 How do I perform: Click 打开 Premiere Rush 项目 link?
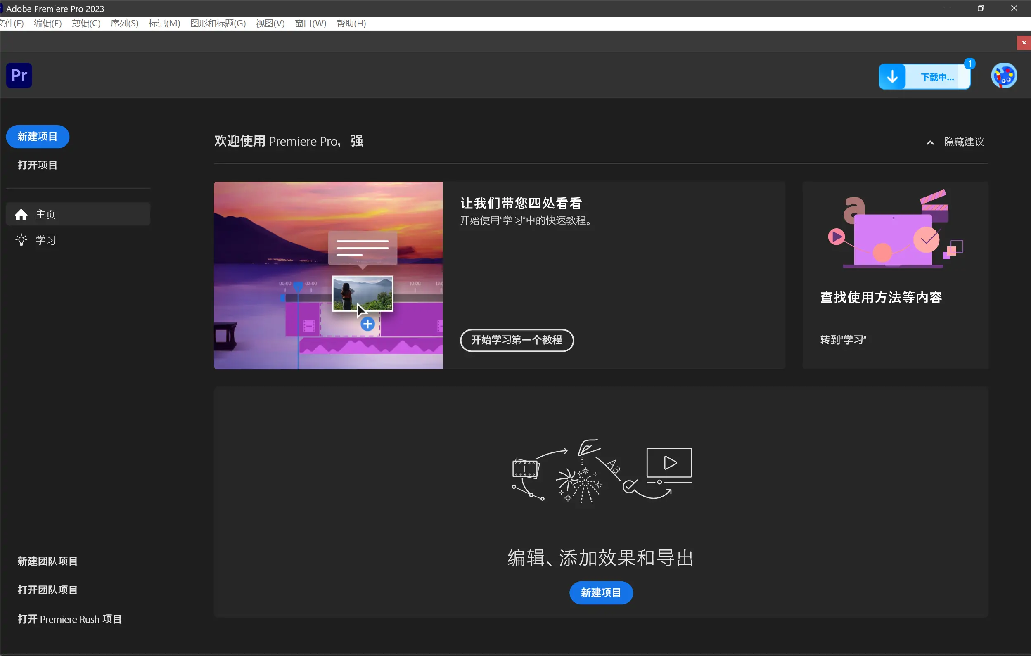pyautogui.click(x=69, y=619)
